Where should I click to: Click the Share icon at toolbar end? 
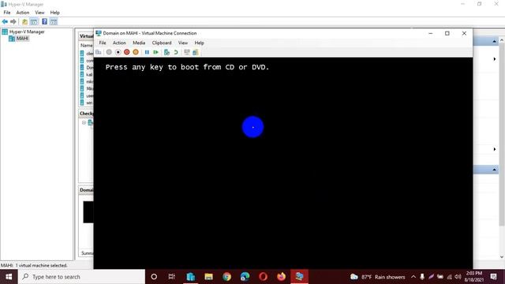tap(196, 52)
